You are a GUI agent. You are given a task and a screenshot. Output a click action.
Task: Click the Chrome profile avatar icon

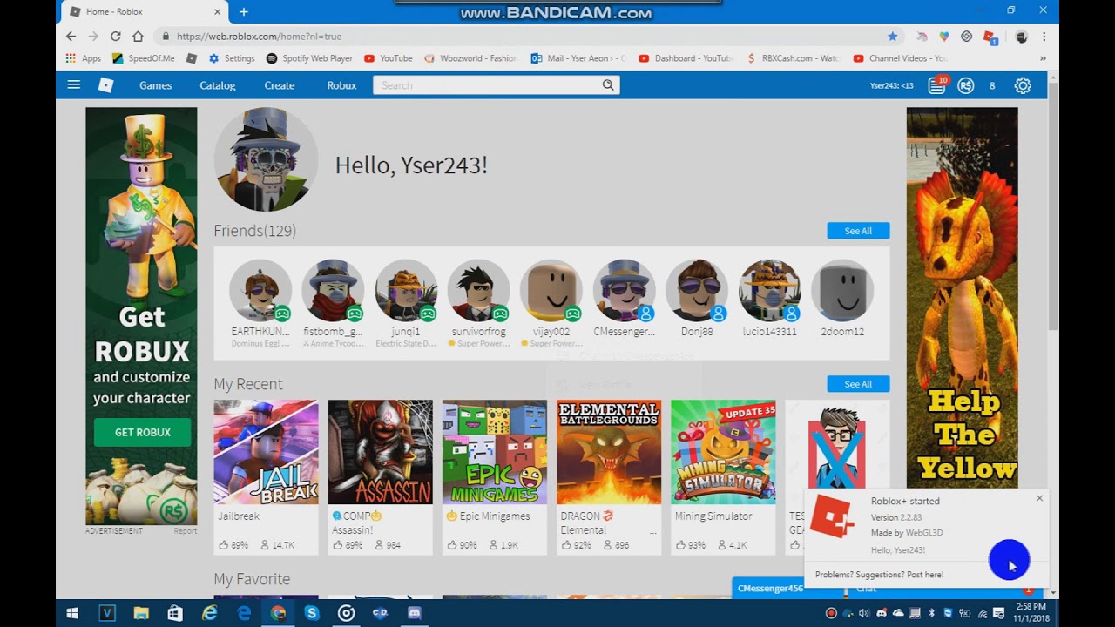tap(1021, 37)
